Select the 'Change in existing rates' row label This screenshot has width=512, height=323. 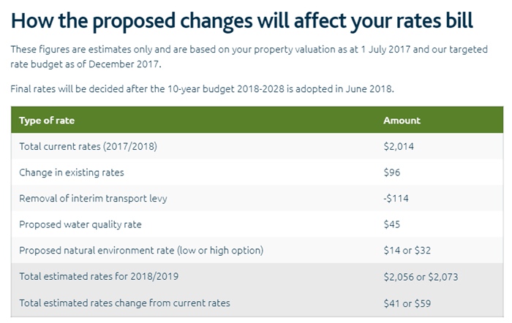[x=72, y=172]
